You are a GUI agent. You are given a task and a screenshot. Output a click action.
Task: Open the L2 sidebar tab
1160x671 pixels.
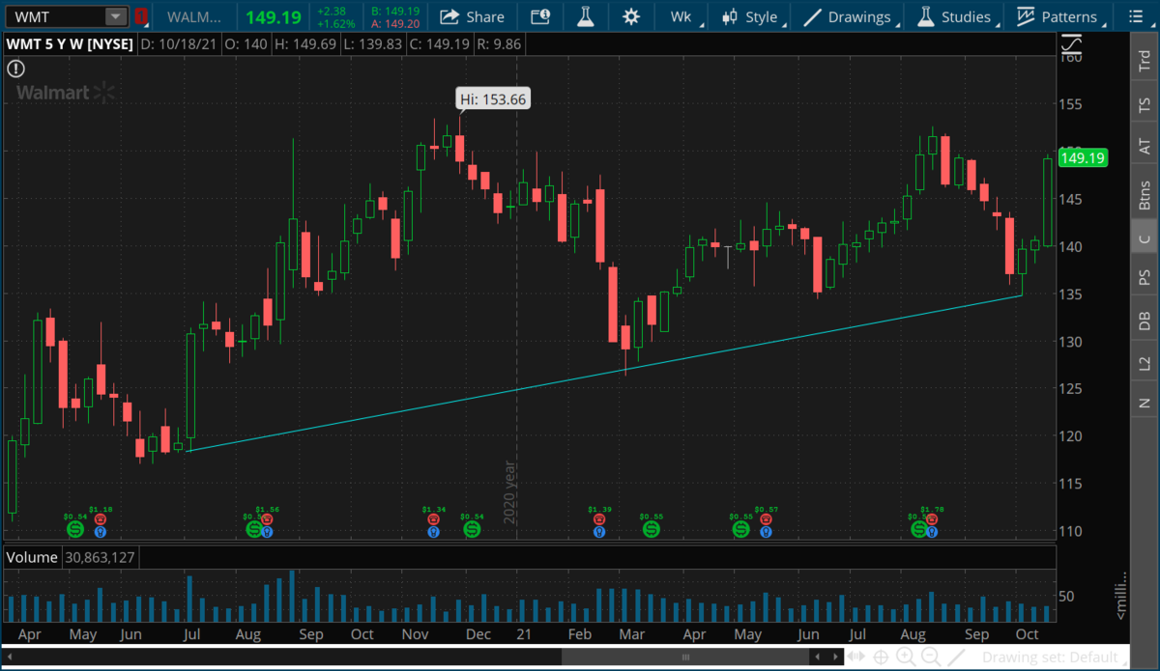point(1145,363)
